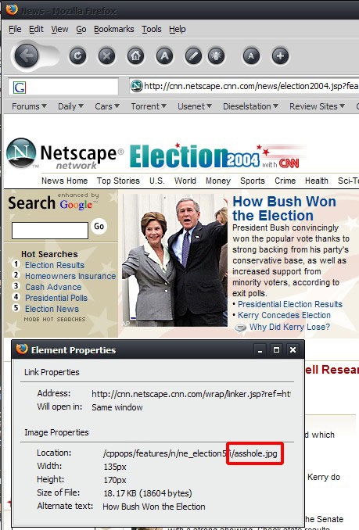Open the Homeowners Insurance hot search link
This screenshot has height=530, width=359.
click(70, 276)
